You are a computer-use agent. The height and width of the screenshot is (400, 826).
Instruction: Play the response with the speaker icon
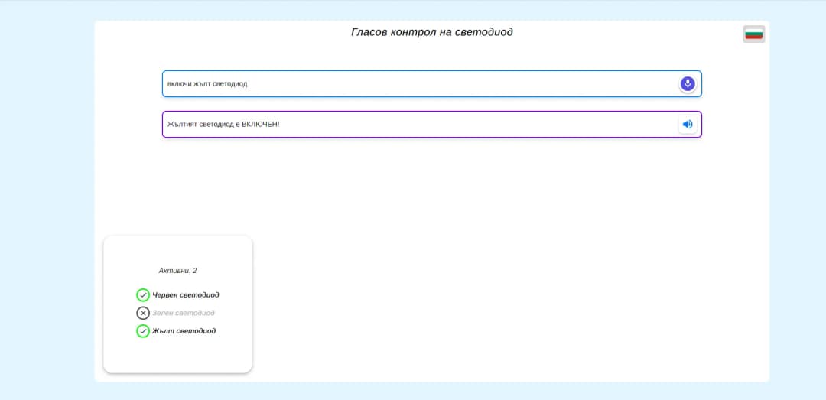(688, 125)
